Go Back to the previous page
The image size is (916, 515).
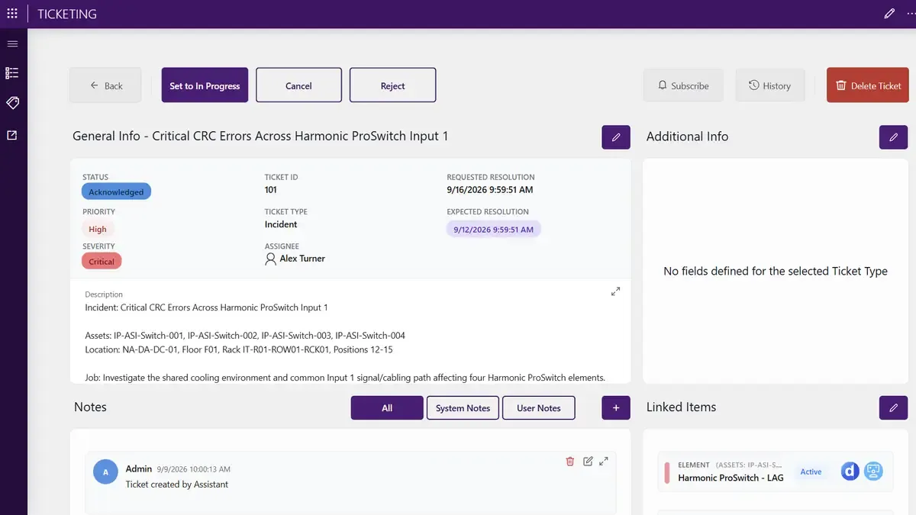click(x=105, y=85)
